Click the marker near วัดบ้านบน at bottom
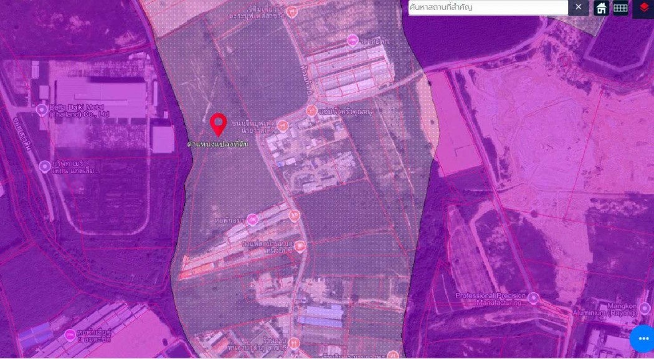This screenshot has width=654, height=359. 295,342
